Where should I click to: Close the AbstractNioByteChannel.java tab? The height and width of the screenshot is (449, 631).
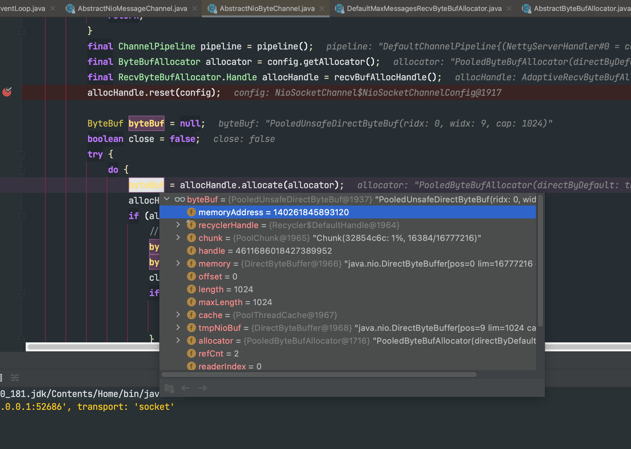[x=322, y=8]
